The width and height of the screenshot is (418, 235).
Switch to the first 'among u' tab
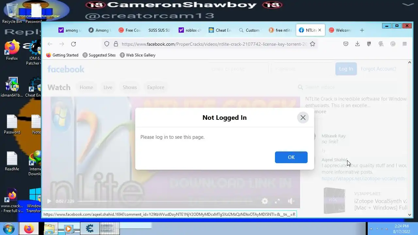[70, 30]
